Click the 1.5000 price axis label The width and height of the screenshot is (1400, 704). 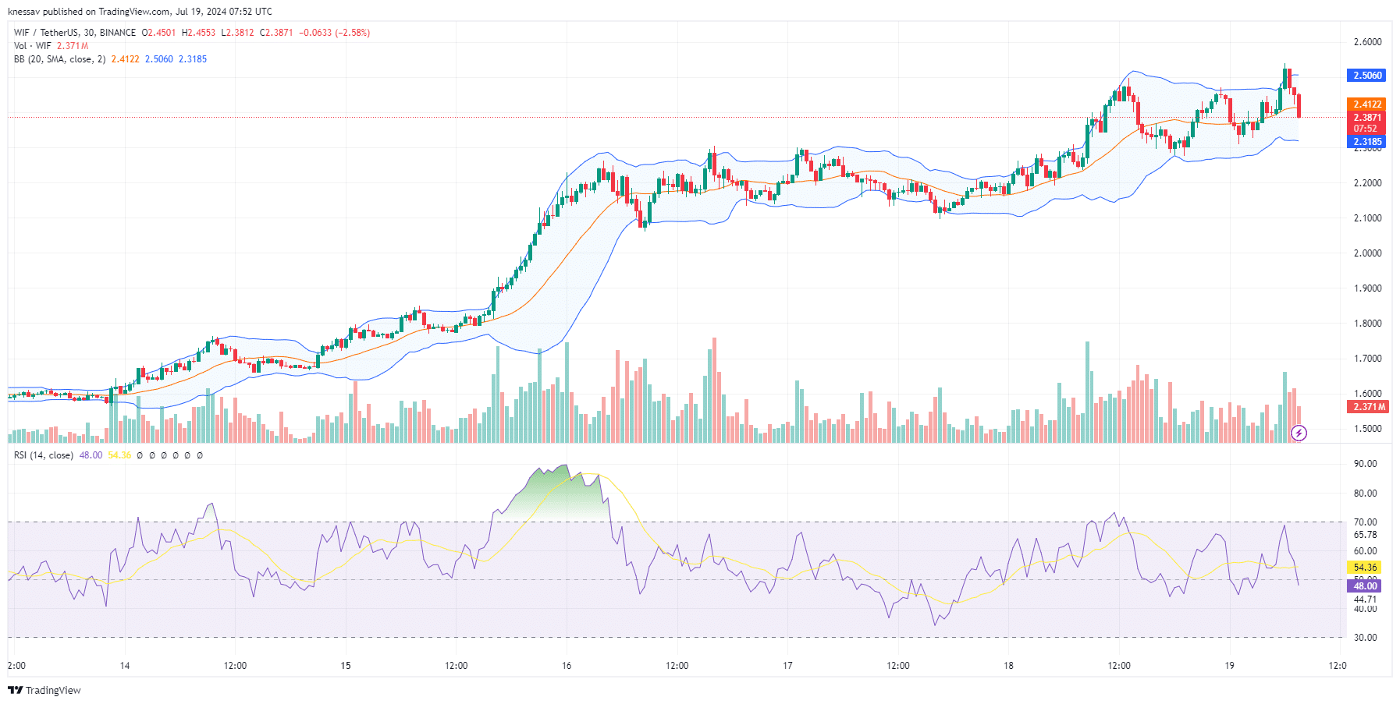click(1367, 429)
